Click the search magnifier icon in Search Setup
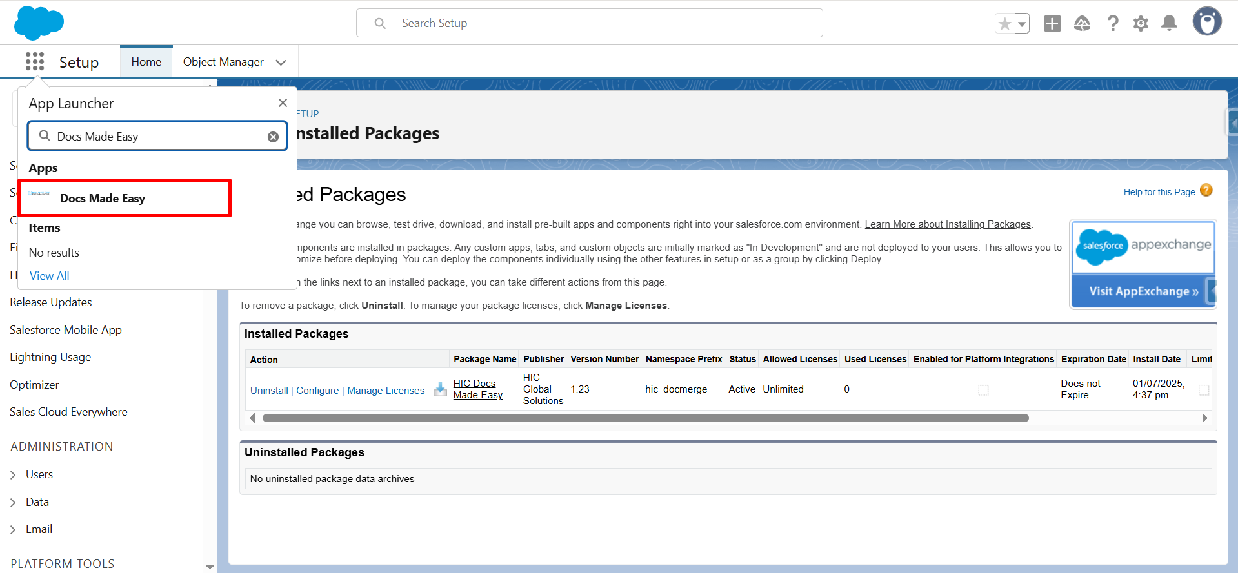 [380, 23]
